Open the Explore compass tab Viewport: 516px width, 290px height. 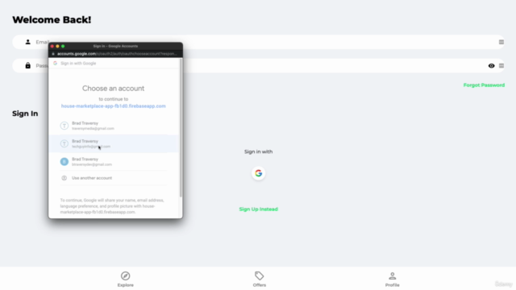click(126, 280)
